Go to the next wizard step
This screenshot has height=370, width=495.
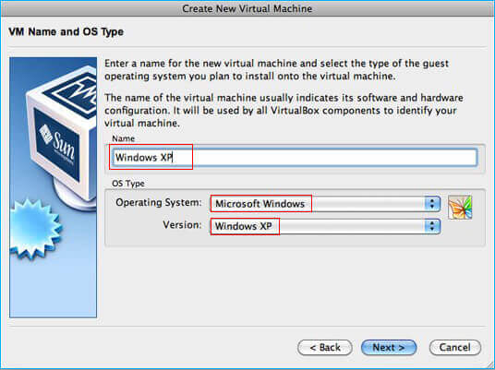tap(389, 348)
